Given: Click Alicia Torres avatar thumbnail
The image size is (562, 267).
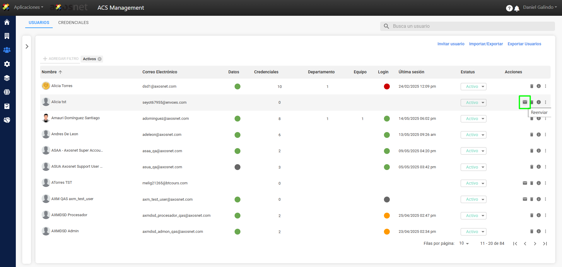Looking at the screenshot, I should 46,86.
